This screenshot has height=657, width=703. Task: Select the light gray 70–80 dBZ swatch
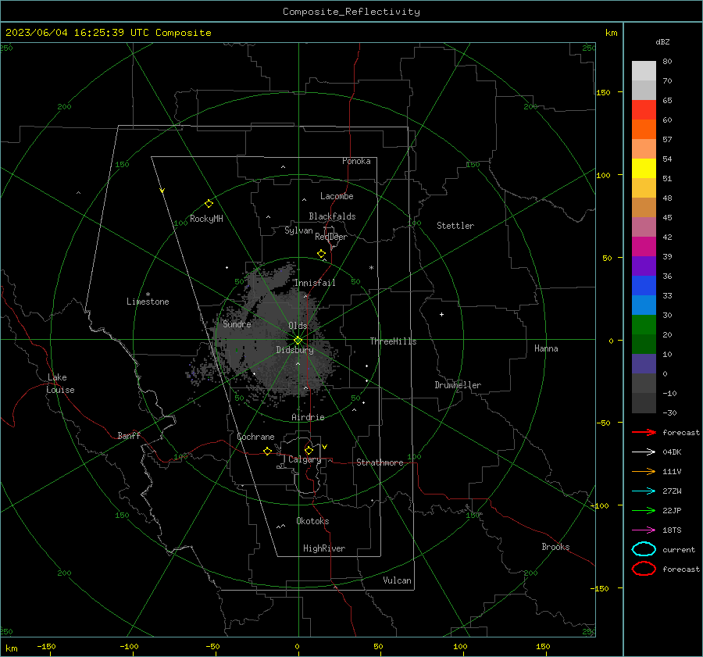pos(644,70)
